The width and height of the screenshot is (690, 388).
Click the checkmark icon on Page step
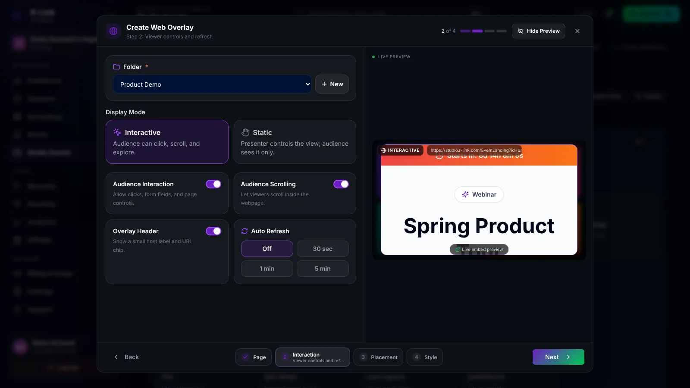245,357
